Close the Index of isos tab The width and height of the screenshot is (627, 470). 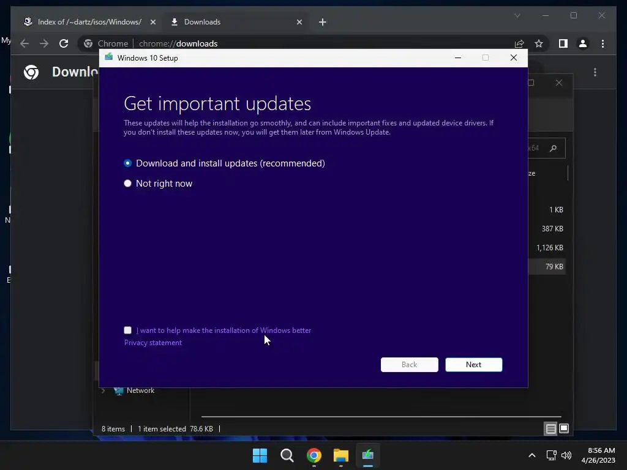tap(152, 22)
